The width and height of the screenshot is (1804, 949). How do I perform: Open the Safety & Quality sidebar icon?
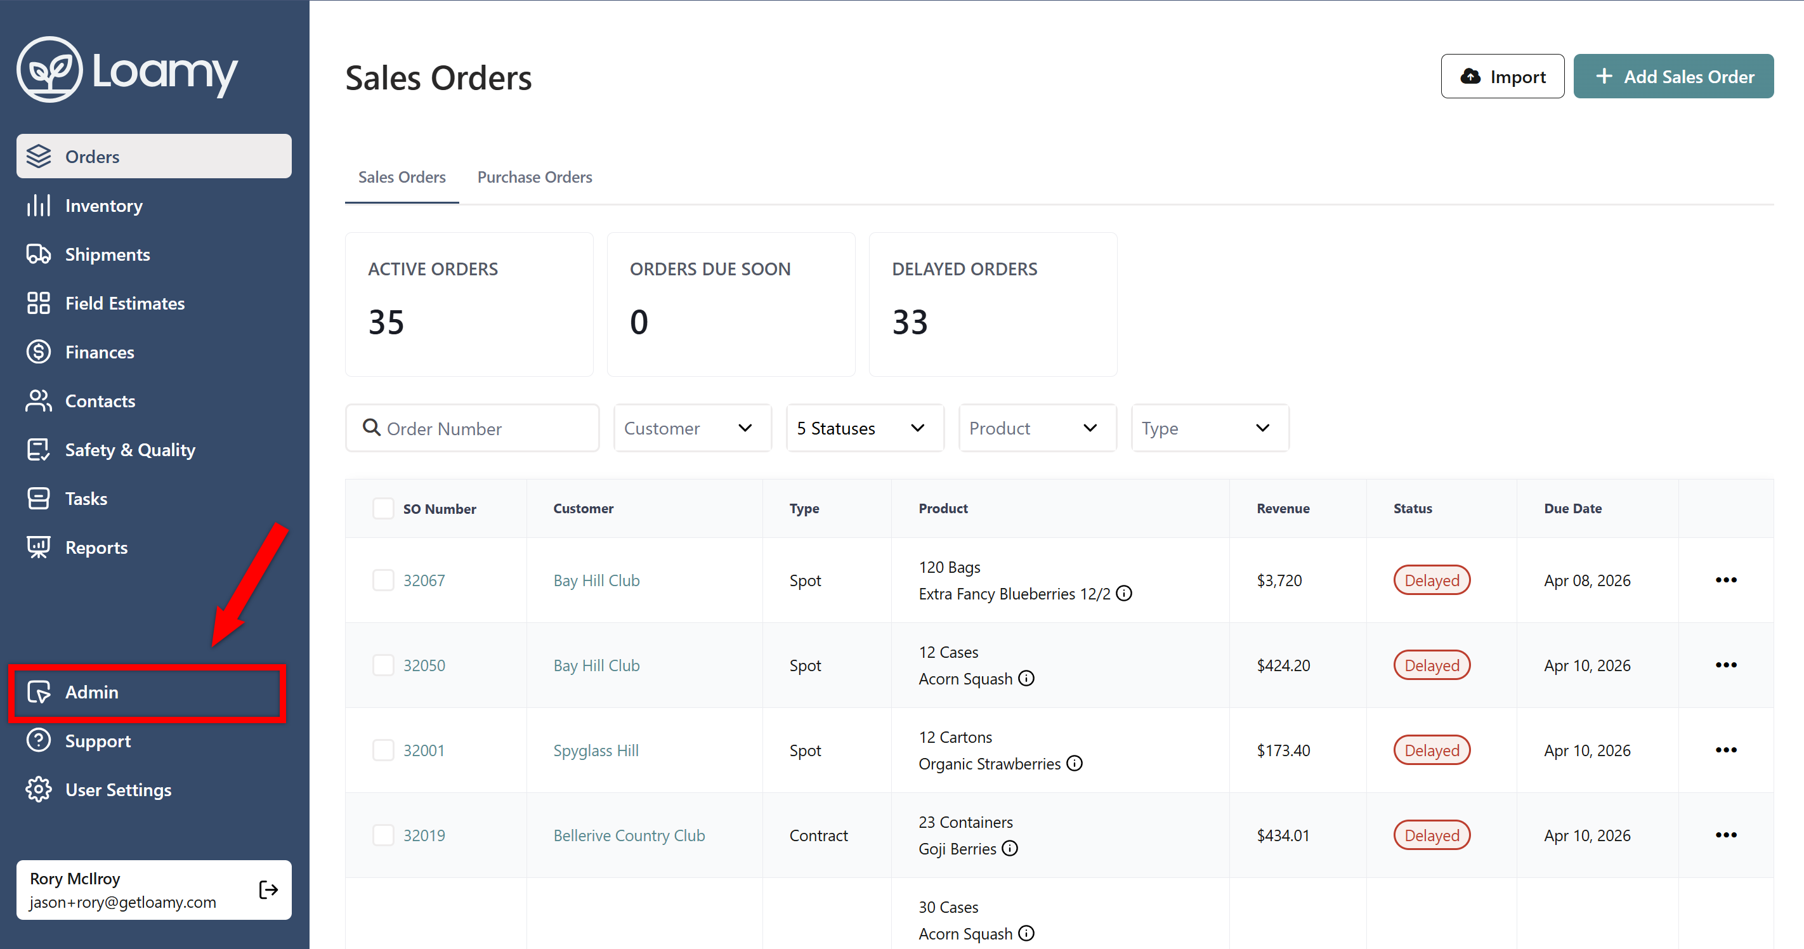click(39, 450)
